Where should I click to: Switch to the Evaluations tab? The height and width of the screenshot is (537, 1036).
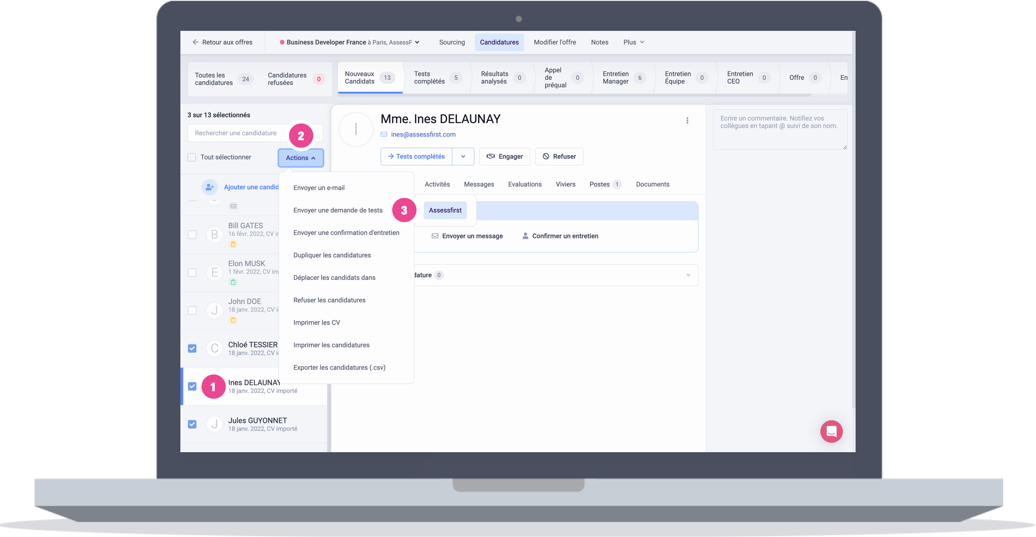coord(524,184)
